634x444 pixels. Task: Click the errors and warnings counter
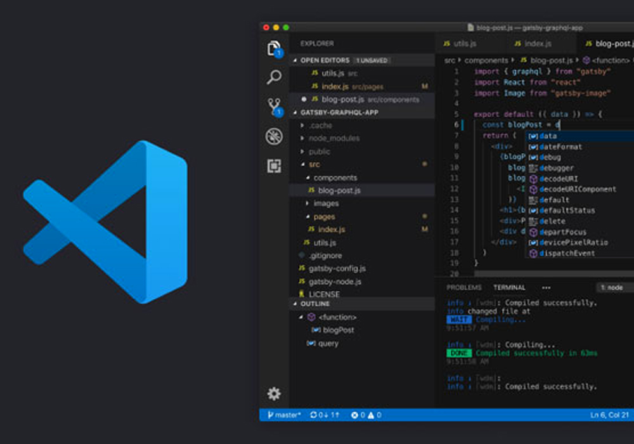click(x=366, y=415)
